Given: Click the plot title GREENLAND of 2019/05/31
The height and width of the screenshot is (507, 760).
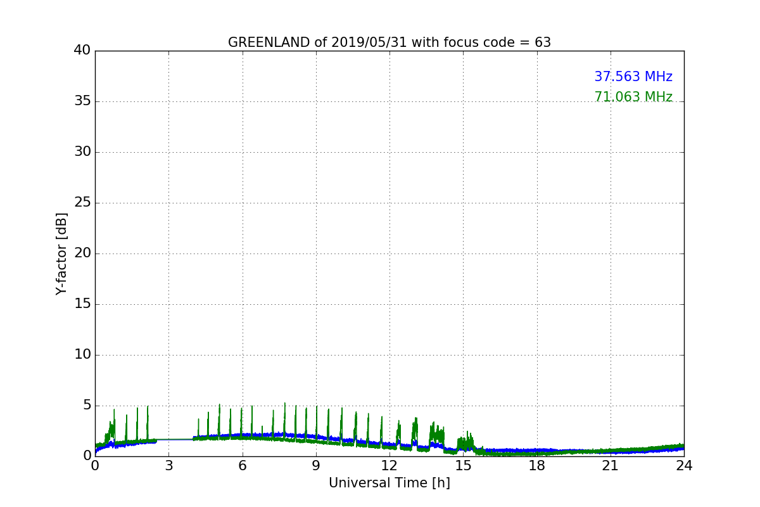Looking at the screenshot, I should point(389,42).
